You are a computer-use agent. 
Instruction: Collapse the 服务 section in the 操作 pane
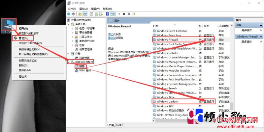[x=261, y=25]
